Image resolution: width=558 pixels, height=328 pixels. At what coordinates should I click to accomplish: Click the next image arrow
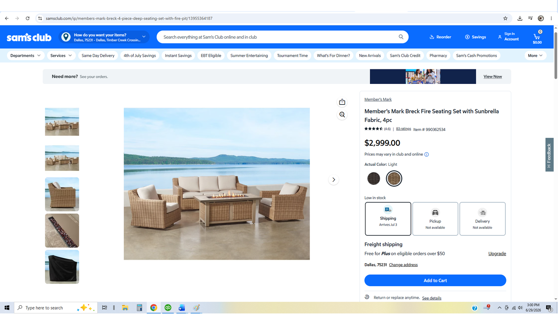point(334,180)
